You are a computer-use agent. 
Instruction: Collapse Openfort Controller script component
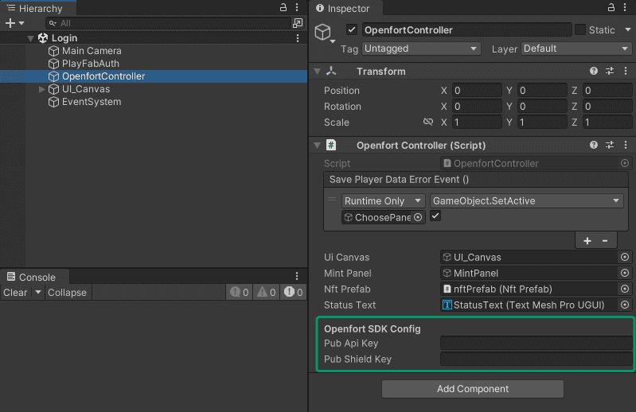pos(317,146)
